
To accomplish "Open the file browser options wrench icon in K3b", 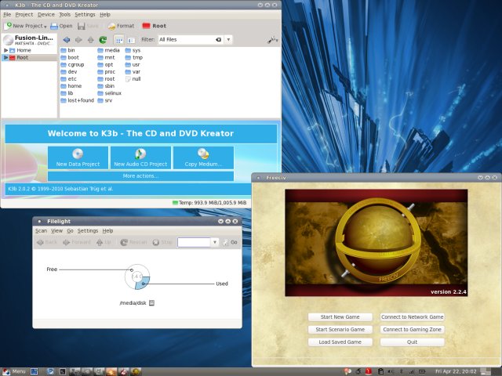I will [x=272, y=40].
